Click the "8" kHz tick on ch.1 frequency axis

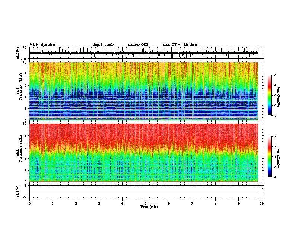[26, 74]
